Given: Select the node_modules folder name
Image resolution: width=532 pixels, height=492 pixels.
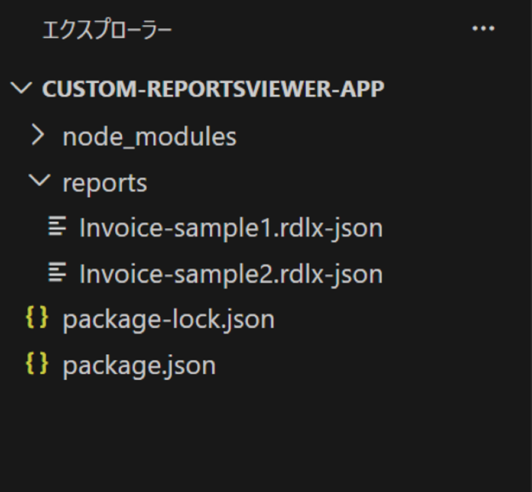Looking at the screenshot, I should point(149,137).
